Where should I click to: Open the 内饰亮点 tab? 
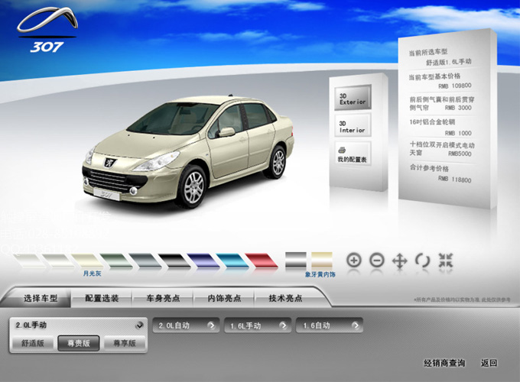(x=224, y=298)
